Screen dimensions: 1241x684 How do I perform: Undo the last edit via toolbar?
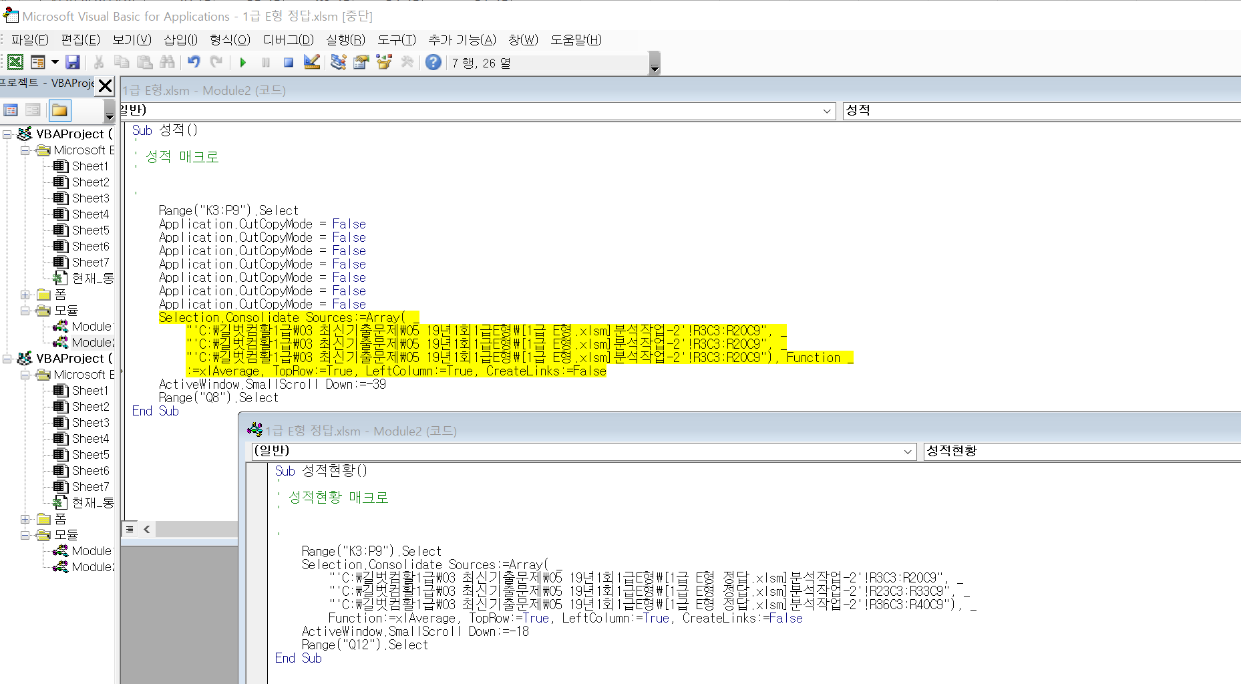click(x=194, y=63)
